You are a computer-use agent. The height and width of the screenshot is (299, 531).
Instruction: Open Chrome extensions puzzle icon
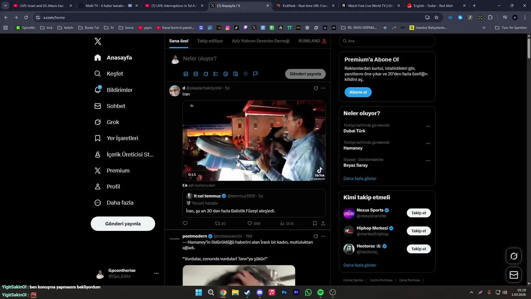click(x=490, y=17)
